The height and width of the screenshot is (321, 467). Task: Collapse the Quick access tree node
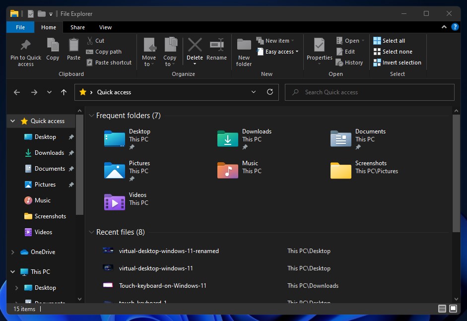[x=13, y=121]
